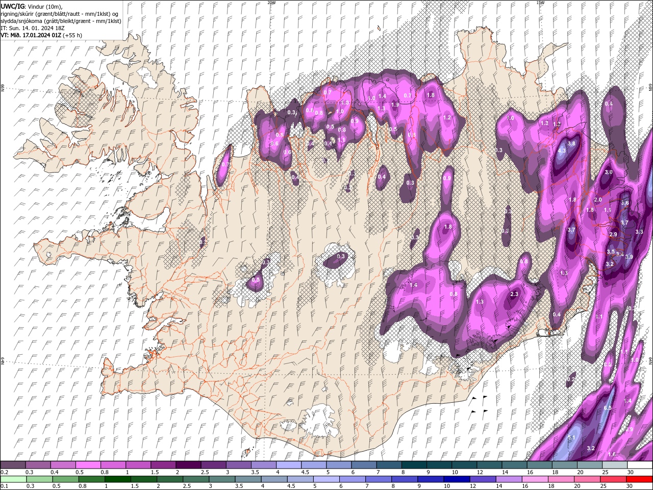Click the '6.5' precipitation value on the map
The image size is (653, 490).
(608, 408)
